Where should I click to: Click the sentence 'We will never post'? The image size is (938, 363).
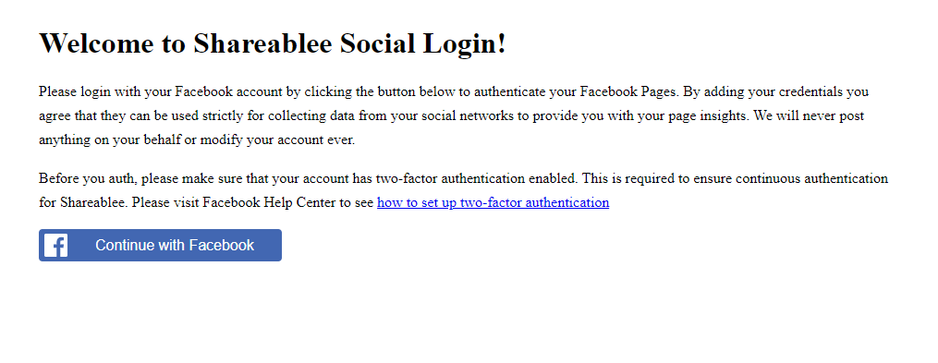coord(809,116)
